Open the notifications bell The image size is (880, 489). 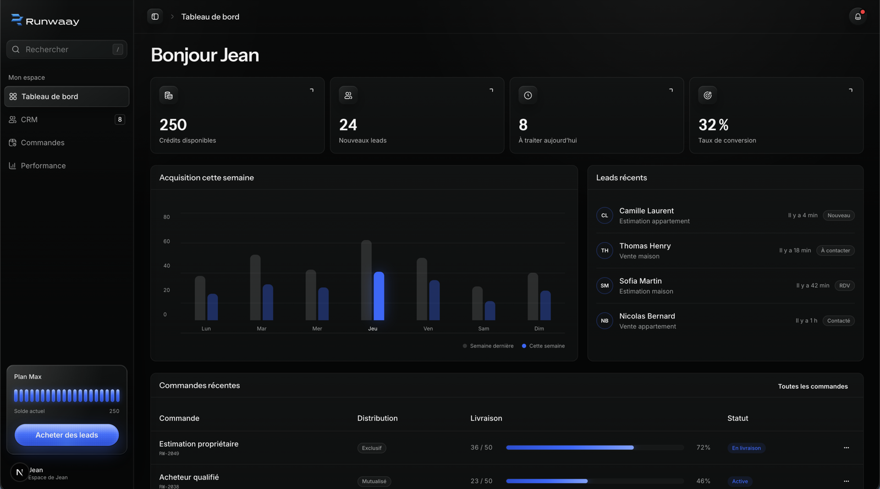(857, 17)
